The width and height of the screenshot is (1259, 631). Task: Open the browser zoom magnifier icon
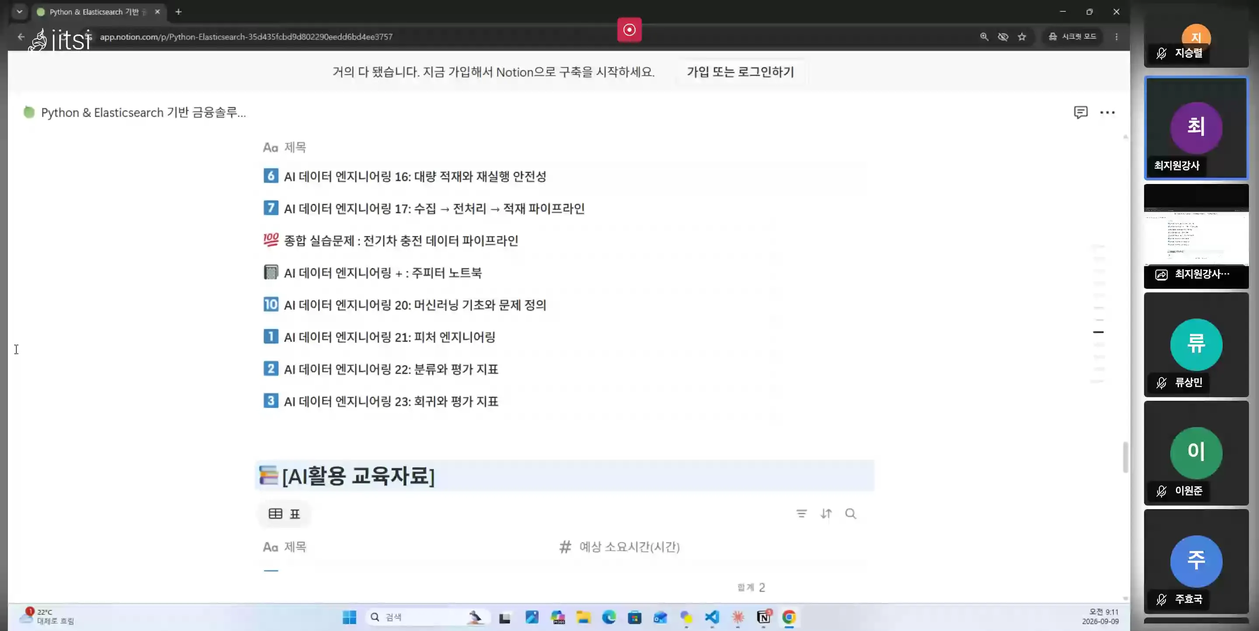[x=984, y=37]
